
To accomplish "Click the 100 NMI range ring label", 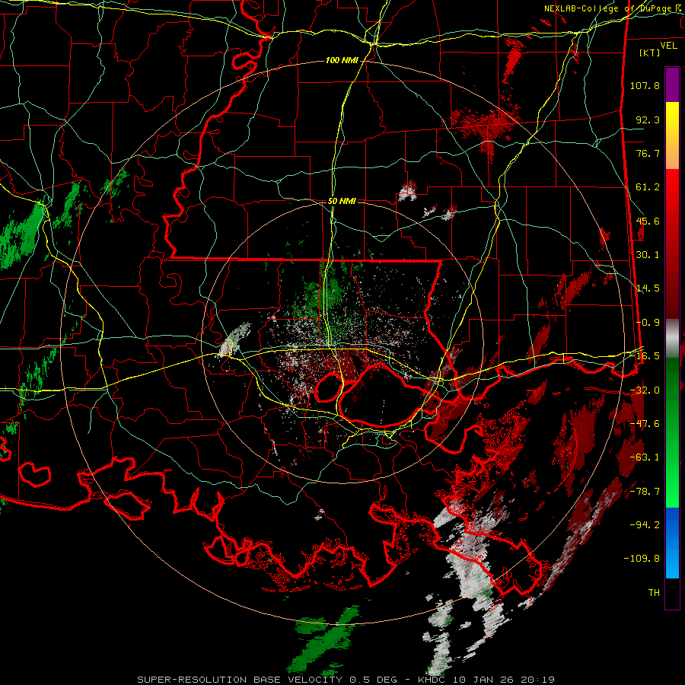I will tap(342, 60).
